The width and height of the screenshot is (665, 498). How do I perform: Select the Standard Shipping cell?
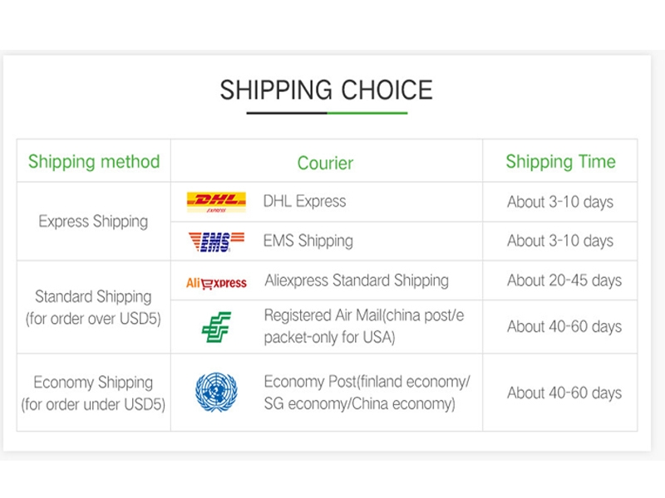coord(93,307)
